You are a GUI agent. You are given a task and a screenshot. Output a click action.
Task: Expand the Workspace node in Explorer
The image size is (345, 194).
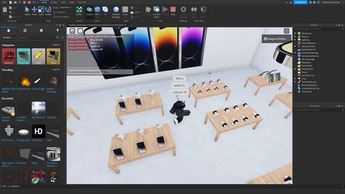coord(295,33)
